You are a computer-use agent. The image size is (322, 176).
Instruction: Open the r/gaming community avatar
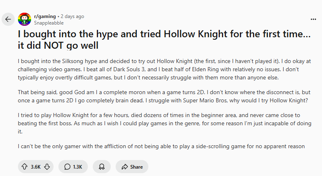[25, 19]
